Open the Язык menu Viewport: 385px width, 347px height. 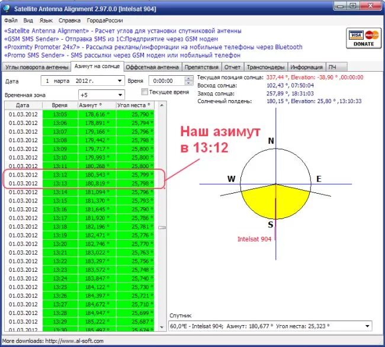pos(46,20)
